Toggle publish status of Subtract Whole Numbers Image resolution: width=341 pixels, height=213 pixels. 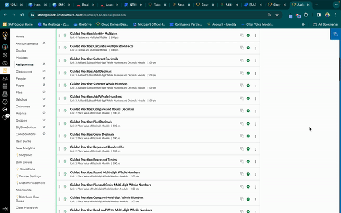248,86
